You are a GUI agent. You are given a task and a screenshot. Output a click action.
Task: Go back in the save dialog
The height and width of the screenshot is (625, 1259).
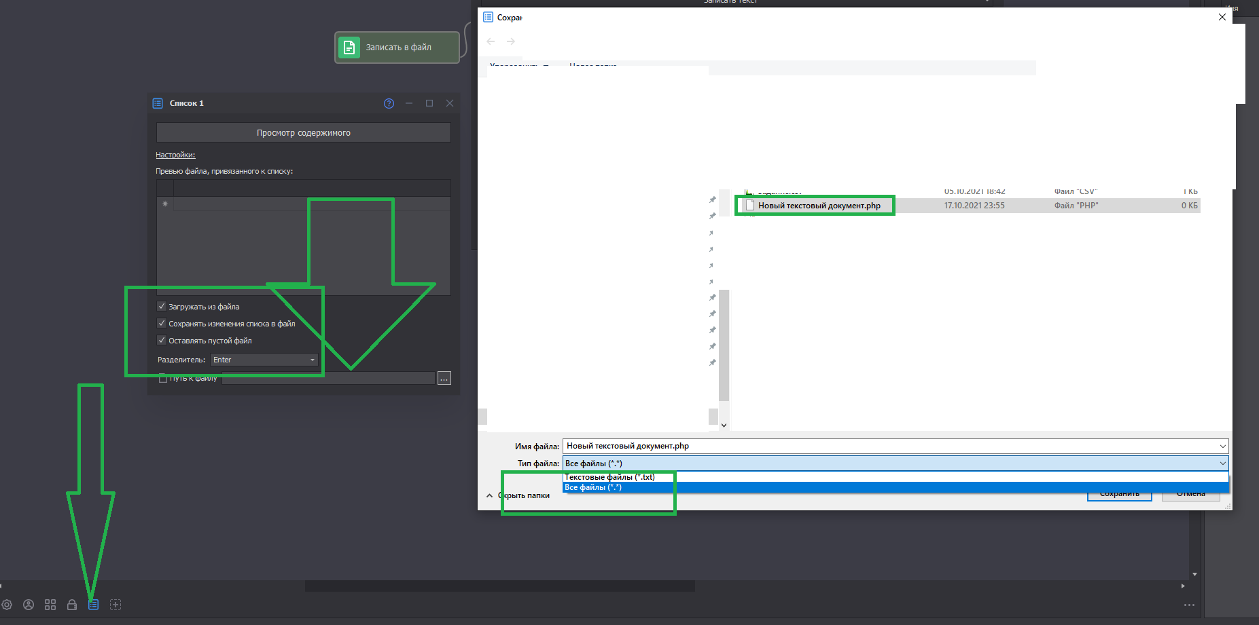(491, 41)
